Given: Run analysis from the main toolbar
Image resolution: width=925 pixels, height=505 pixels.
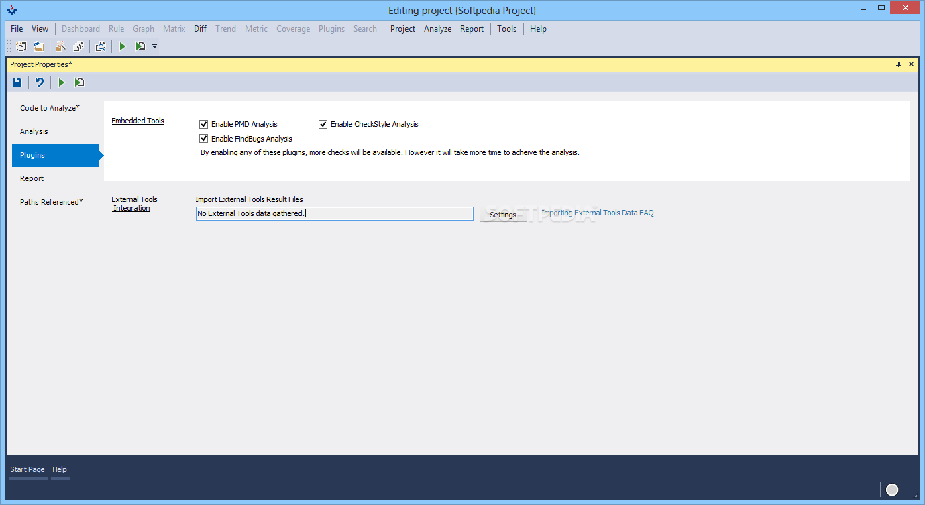Looking at the screenshot, I should pos(123,46).
